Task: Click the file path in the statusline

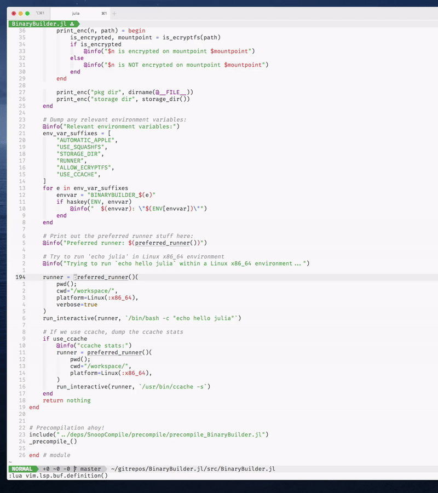Action: (x=193, y=469)
